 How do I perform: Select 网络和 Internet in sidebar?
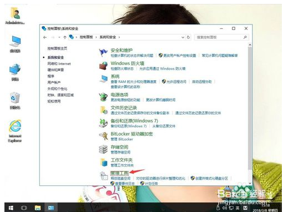[x=59, y=63]
